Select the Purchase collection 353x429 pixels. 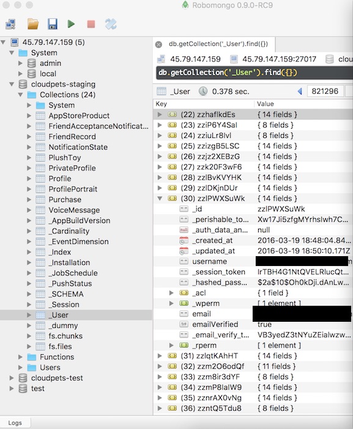(65, 199)
